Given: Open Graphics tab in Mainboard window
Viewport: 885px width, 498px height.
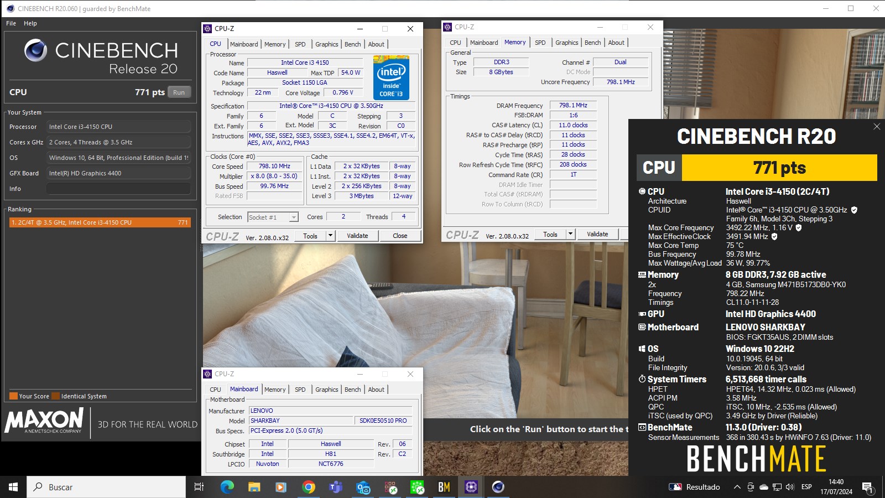Looking at the screenshot, I should click(x=327, y=390).
